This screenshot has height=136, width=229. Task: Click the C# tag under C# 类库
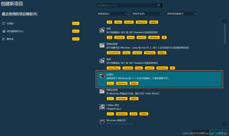(109, 37)
